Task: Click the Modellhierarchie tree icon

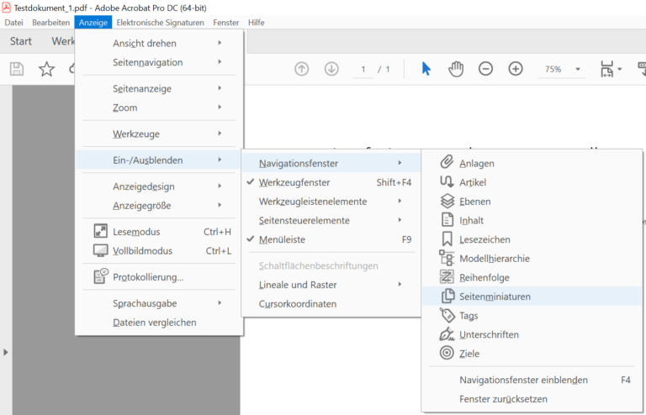Action: coord(447,258)
